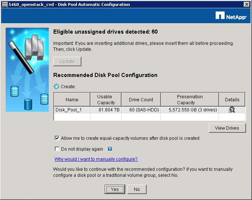Select the Disk_Pool_1 table row name
Screen dimensions: 252x200
click(x=69, y=110)
